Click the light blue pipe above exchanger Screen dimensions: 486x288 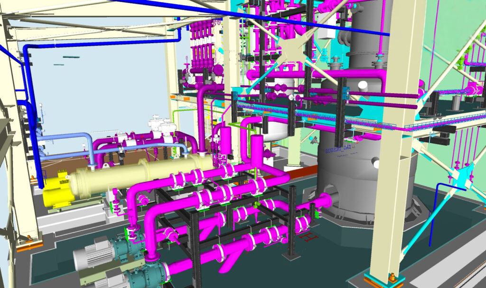click(x=71, y=137)
